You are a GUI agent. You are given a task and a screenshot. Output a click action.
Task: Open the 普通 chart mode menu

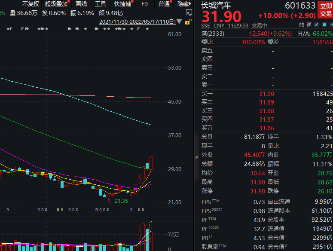164,4
